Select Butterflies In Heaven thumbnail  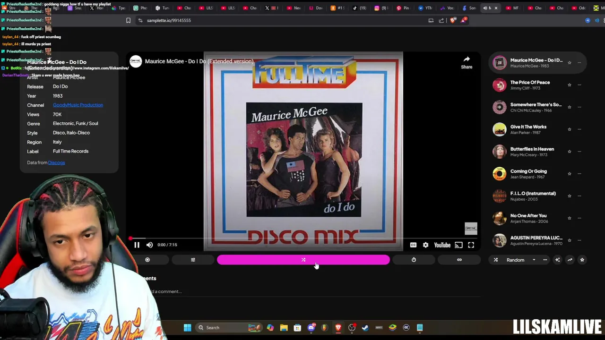click(500, 152)
